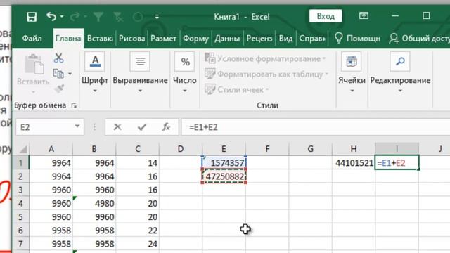Click cell I1 with formula =E1+E2
Viewport: 450px width, 253px height.
(x=397, y=163)
